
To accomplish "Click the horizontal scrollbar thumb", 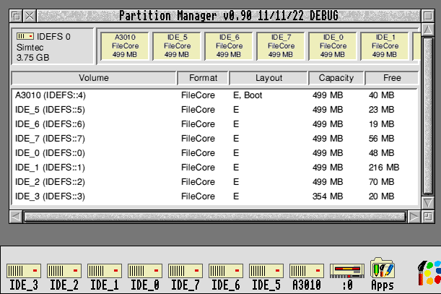I will [x=215, y=217].
